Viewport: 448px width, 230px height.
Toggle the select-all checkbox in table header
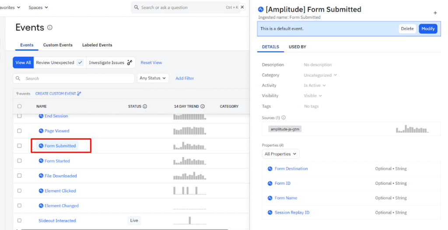point(19,106)
